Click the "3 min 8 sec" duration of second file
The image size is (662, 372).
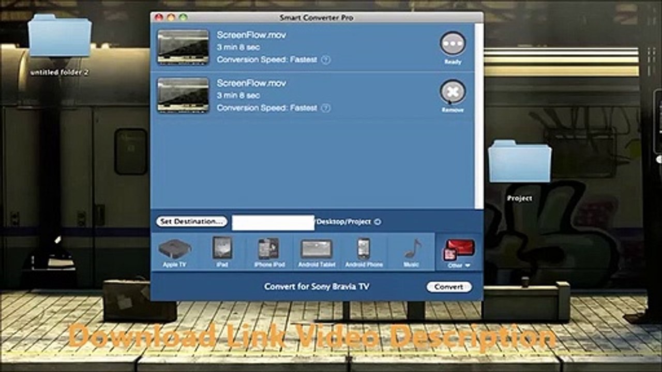point(238,96)
